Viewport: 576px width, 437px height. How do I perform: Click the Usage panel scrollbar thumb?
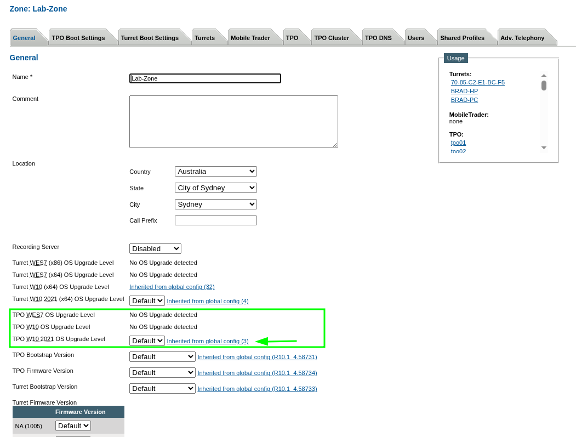(544, 86)
